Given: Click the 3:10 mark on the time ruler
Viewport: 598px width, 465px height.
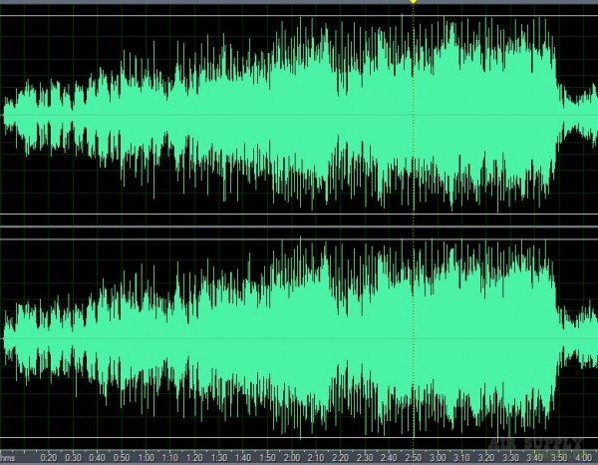Looking at the screenshot, I should [461, 457].
